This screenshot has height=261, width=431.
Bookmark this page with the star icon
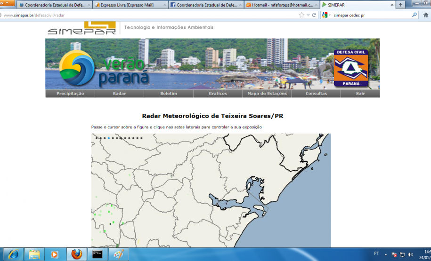(301, 15)
